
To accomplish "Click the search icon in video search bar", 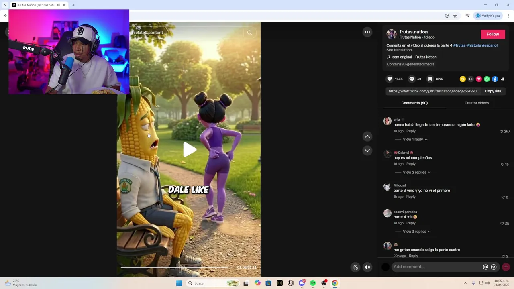I will click(x=250, y=33).
